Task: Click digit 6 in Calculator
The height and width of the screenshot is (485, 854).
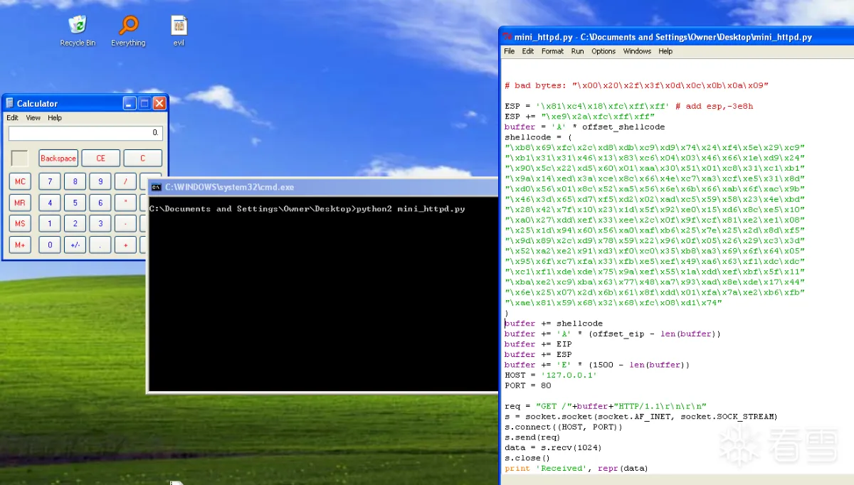Action: tap(100, 203)
